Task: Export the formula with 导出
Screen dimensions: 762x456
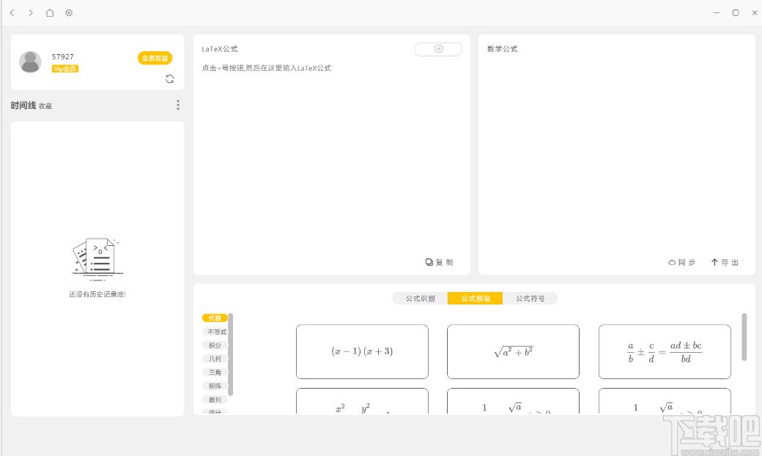Action: click(x=725, y=262)
